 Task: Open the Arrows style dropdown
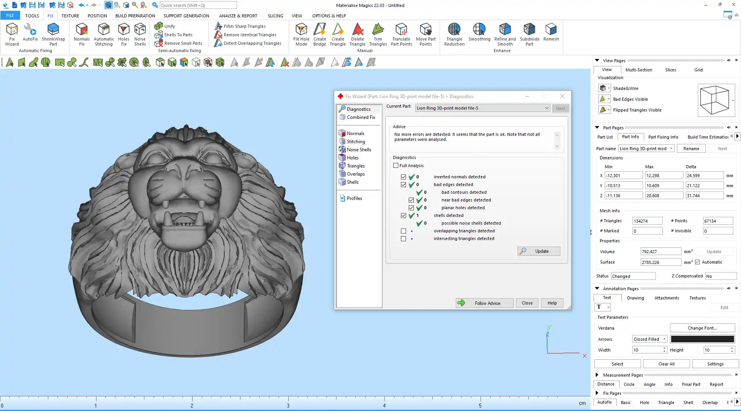tap(650, 339)
